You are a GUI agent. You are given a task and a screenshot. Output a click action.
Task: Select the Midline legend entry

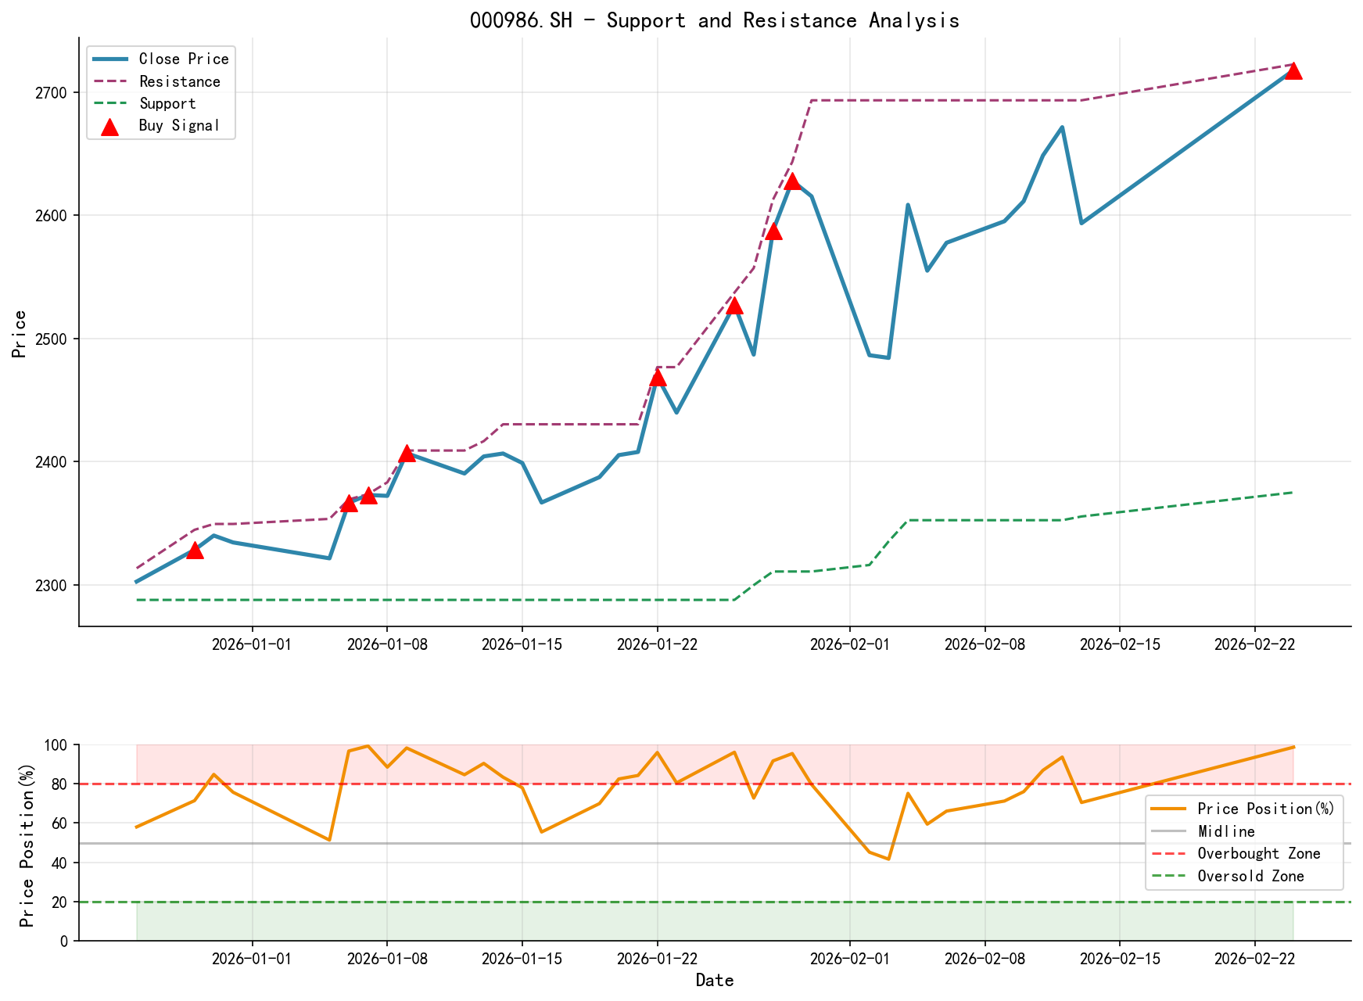[1228, 831]
